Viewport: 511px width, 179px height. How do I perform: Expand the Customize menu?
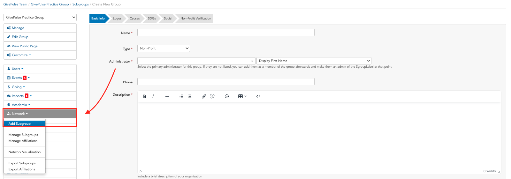21,55
